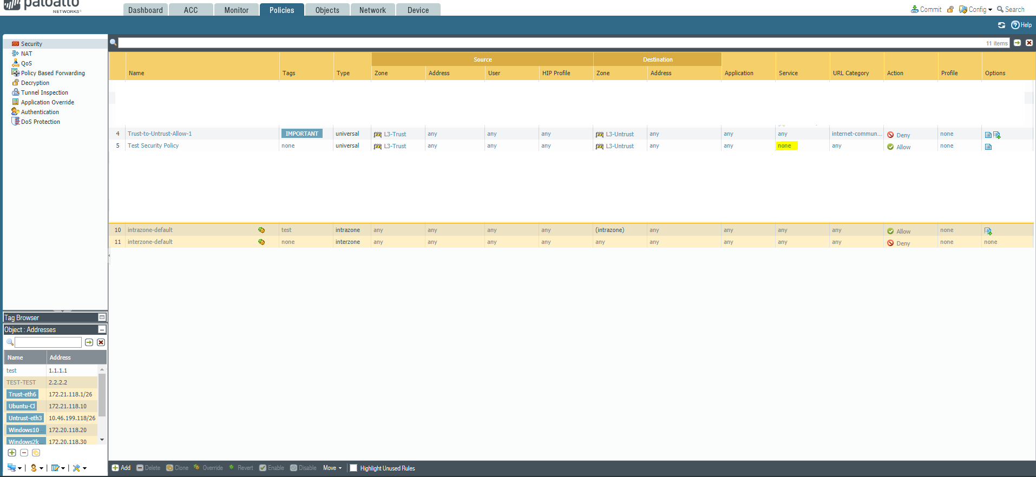Tick the Highlight Unused Rules checkbox
The width and height of the screenshot is (1036, 477).
353,468
